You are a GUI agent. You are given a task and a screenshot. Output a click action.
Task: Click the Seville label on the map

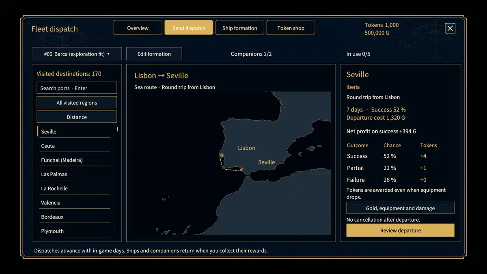click(267, 162)
